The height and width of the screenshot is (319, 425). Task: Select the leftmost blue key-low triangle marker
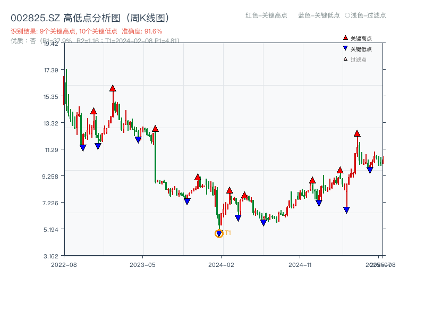click(83, 148)
